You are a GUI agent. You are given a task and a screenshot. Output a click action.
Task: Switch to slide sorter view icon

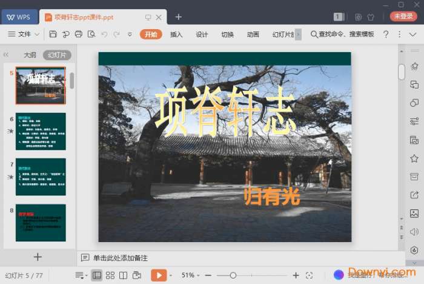110,276
